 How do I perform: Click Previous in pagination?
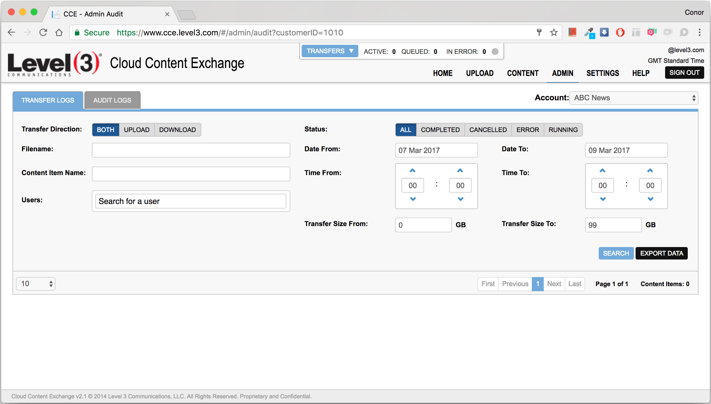(515, 284)
